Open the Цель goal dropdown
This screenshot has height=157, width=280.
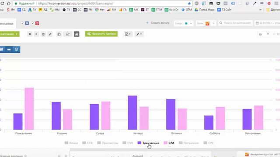click(x=206, y=23)
